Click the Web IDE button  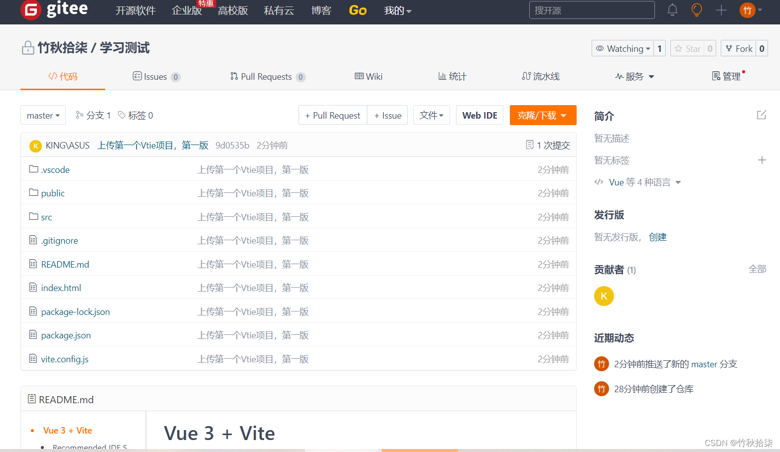[479, 115]
